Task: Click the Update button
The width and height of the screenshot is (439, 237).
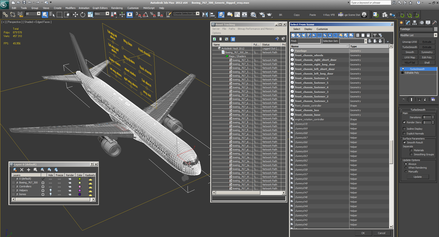Action: (x=417, y=177)
